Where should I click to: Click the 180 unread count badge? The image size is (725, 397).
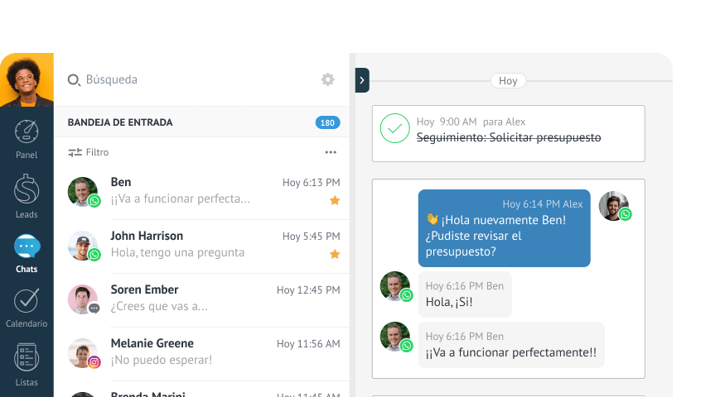(x=327, y=122)
